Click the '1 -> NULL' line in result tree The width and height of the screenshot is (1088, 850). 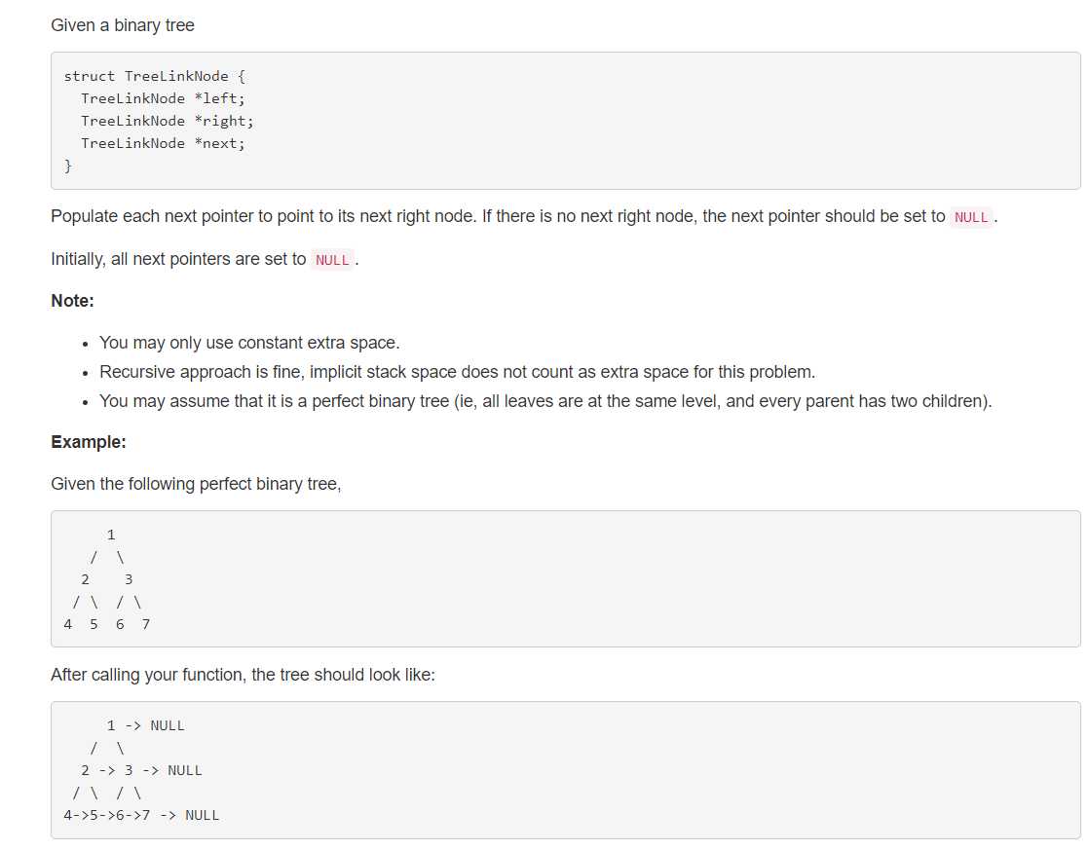(x=146, y=725)
